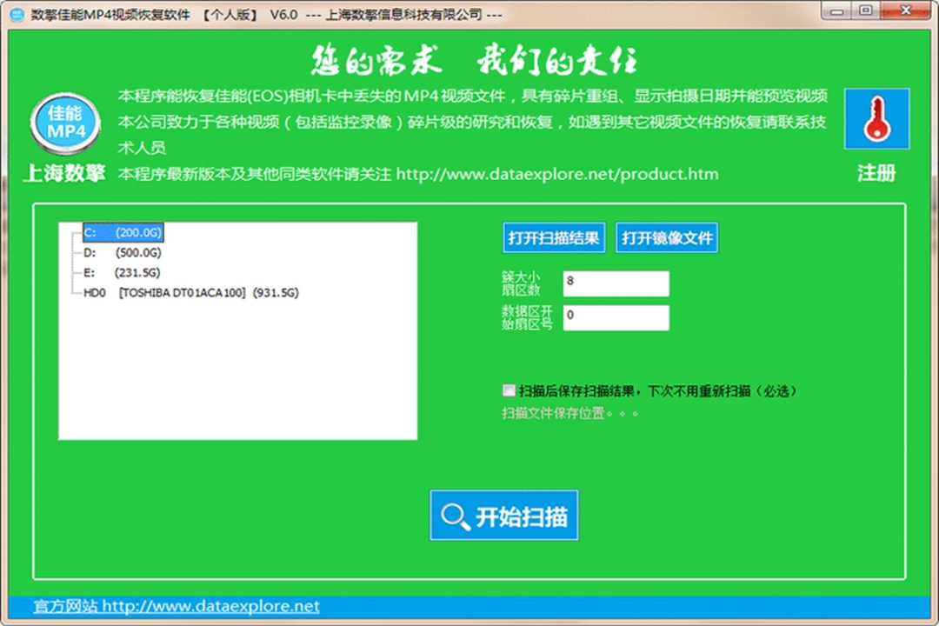Click the 注册 label under the key
This screenshot has width=939, height=626.
point(876,173)
